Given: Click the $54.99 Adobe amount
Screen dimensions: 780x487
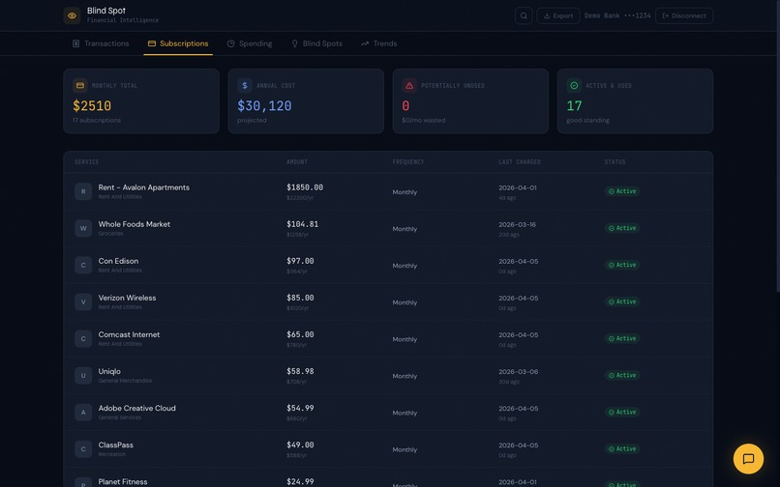Looking at the screenshot, I should 300,408.
